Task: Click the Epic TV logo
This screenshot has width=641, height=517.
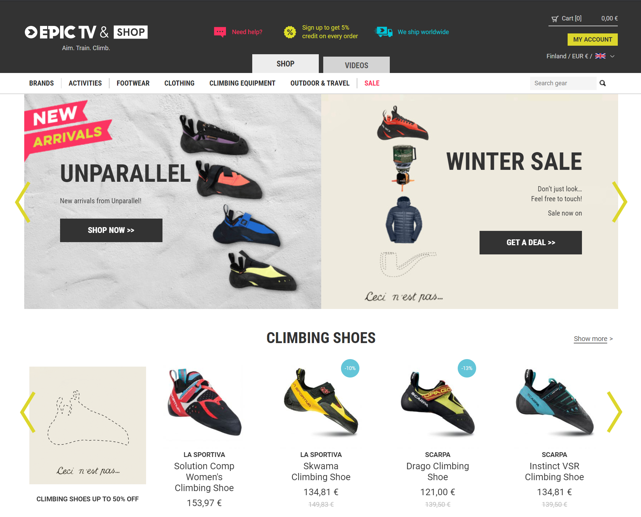Action: coord(86,32)
